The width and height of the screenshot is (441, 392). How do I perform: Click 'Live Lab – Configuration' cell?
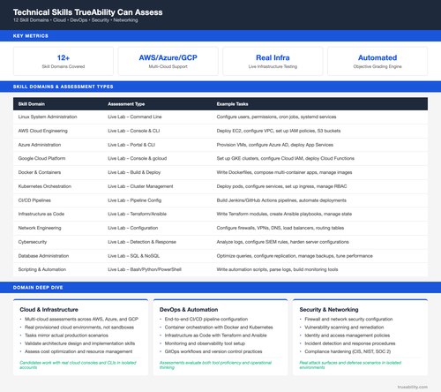(133, 228)
